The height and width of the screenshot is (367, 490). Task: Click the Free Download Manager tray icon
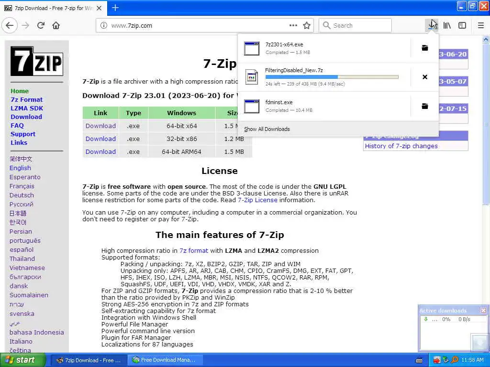pos(446,360)
